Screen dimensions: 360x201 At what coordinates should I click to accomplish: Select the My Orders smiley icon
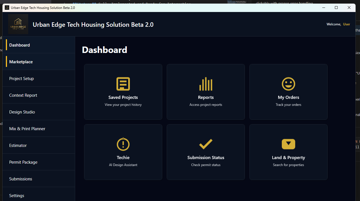(288, 84)
